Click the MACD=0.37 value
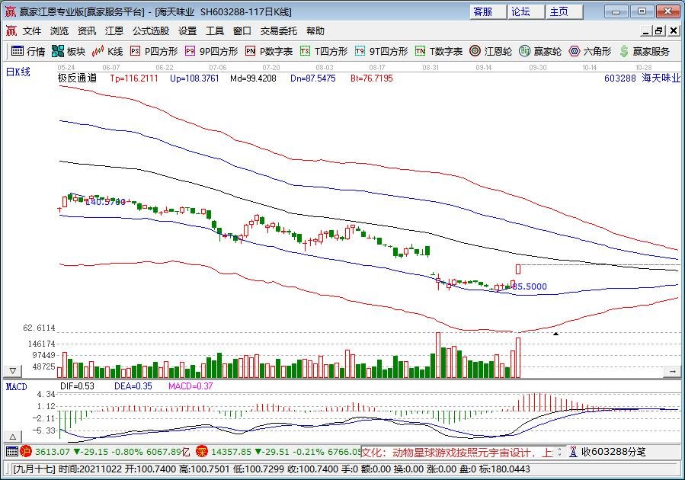 click(190, 386)
